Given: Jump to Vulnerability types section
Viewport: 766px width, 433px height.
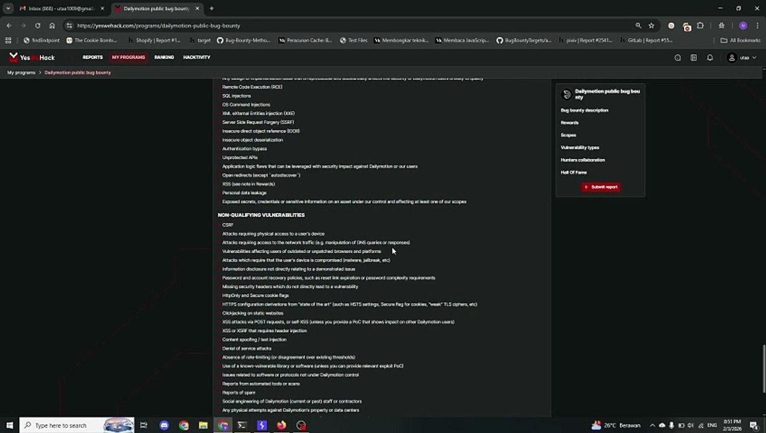Looking at the screenshot, I should pyautogui.click(x=580, y=147).
